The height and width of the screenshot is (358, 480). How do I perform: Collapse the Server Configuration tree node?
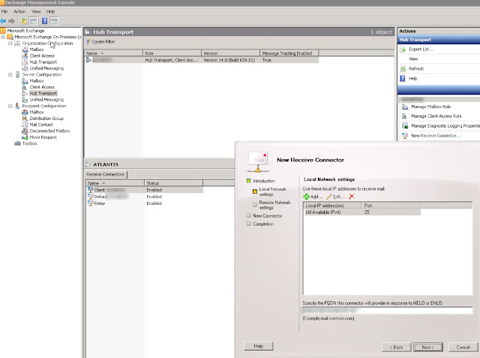tap(10, 75)
